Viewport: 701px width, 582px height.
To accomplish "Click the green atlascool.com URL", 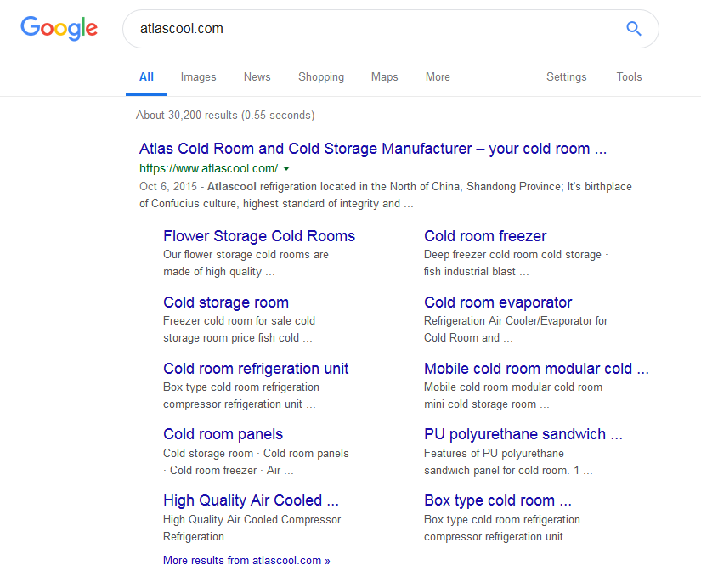I will [208, 168].
